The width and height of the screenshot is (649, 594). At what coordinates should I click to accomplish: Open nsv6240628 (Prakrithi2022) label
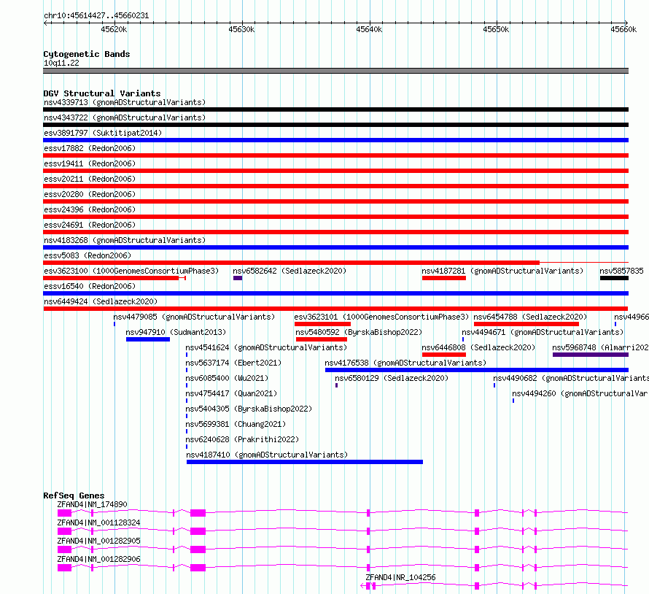coord(242,439)
